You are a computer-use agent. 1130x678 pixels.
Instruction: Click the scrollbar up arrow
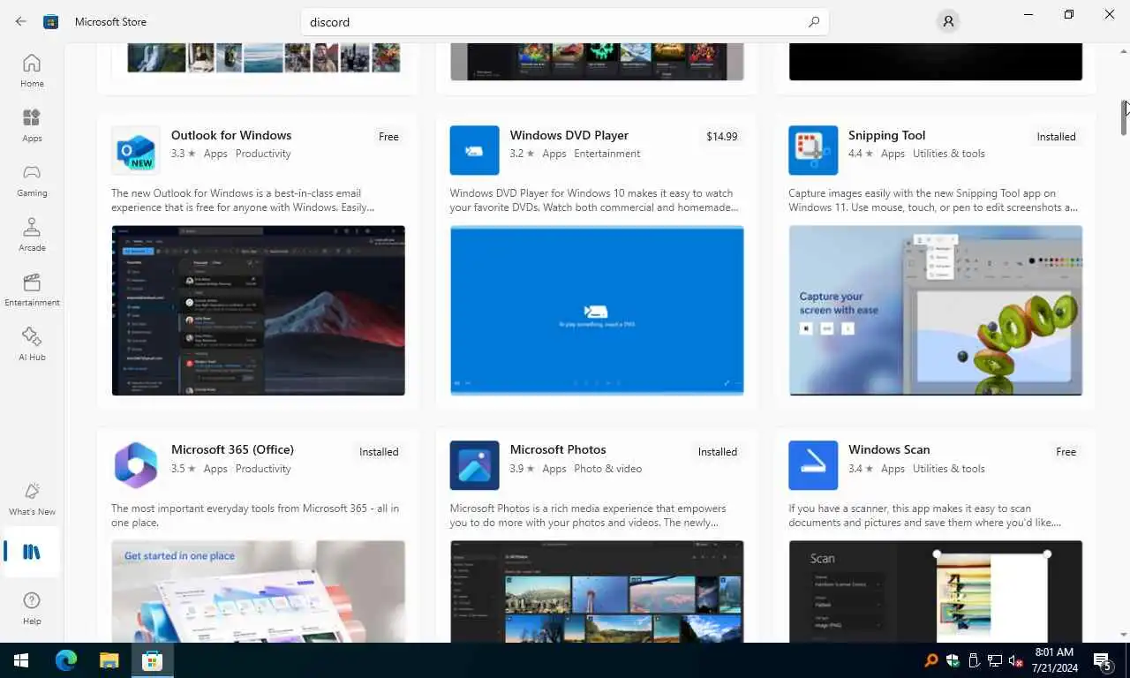[1124, 51]
